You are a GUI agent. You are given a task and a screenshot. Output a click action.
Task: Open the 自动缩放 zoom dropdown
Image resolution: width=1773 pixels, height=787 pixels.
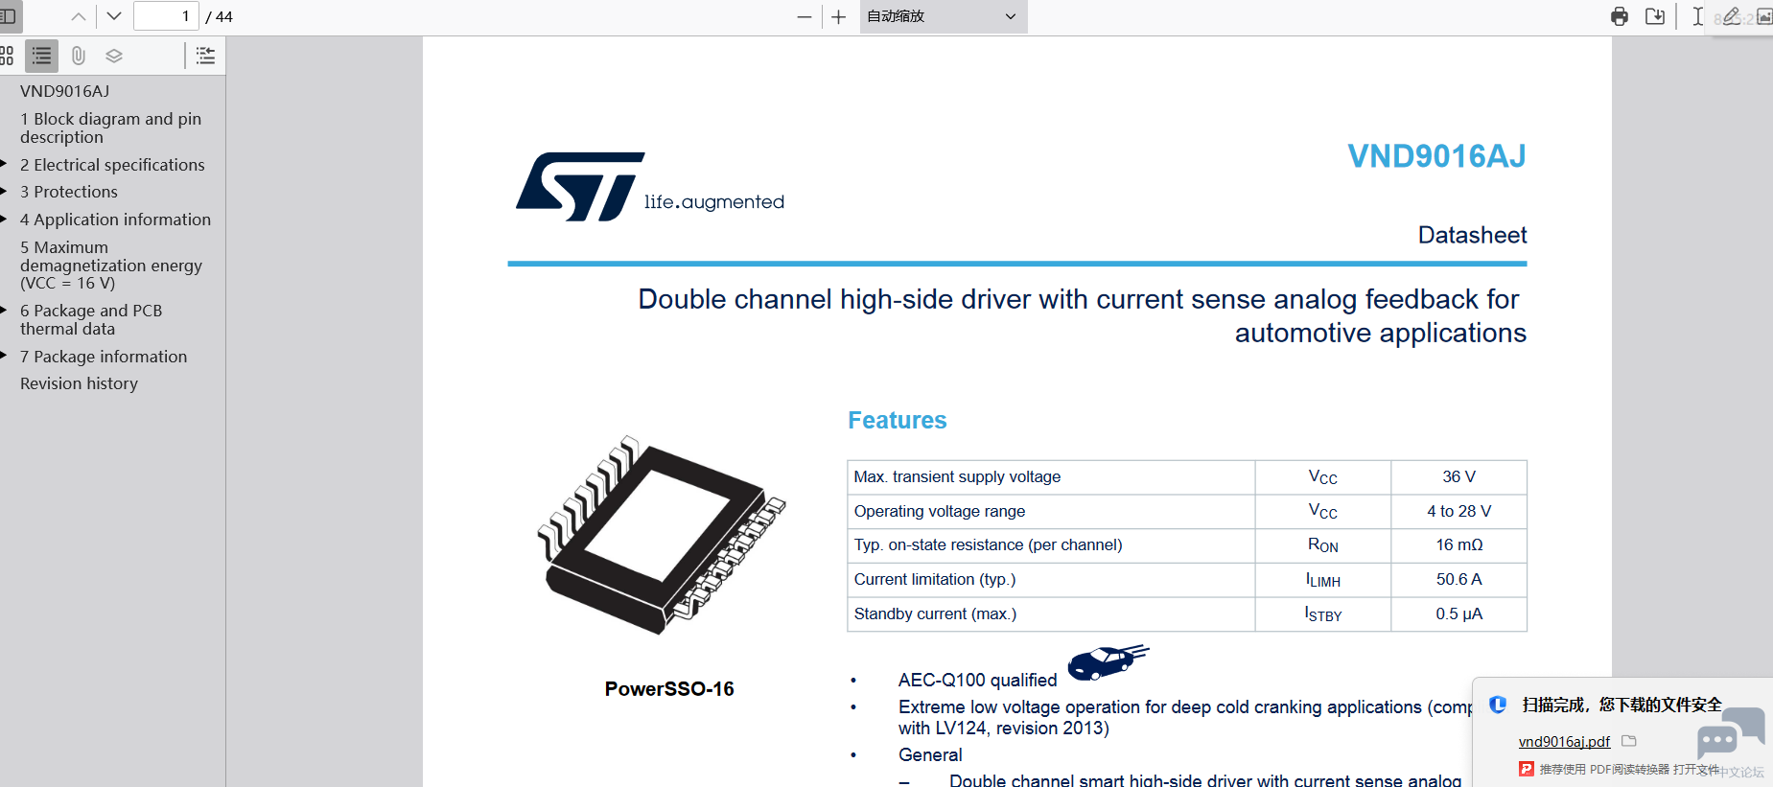click(943, 16)
